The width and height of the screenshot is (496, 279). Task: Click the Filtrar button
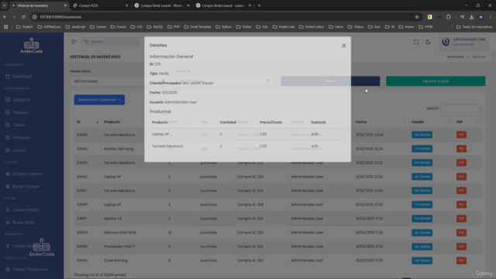[330, 81]
